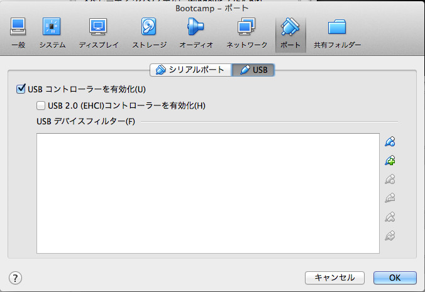Click the USB デバイスフィルター(F) label
Screen dimensions: 425x292
[x=86, y=121]
